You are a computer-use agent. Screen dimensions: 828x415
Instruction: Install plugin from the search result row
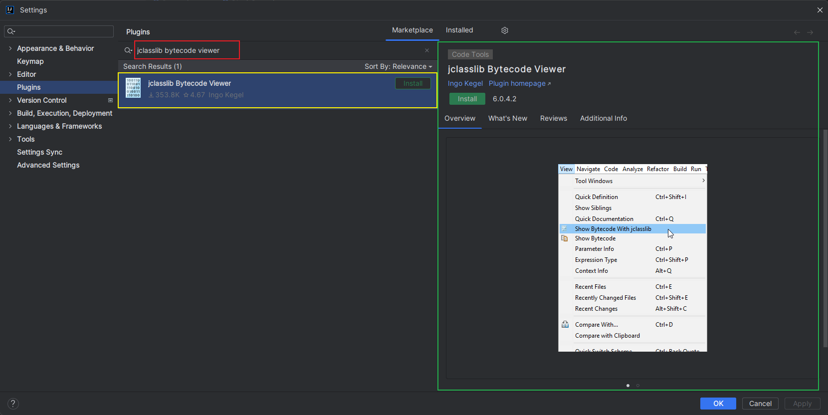(413, 83)
